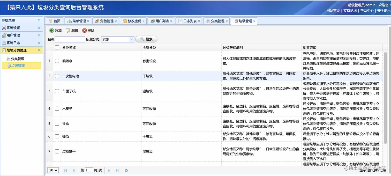Select the checkbox next to 木筷子
The image size is (391, 176).
click(57, 109)
